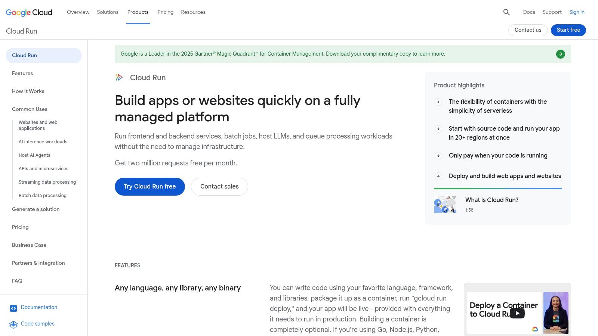Expand 'Deploy and build web apps' highlight arrow
The height and width of the screenshot is (336, 598).
[x=438, y=176]
